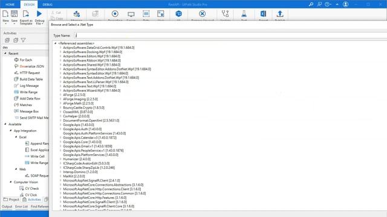387x217 pixels.
Task: Click the Recording icon in the ribbon
Action: point(115,14)
